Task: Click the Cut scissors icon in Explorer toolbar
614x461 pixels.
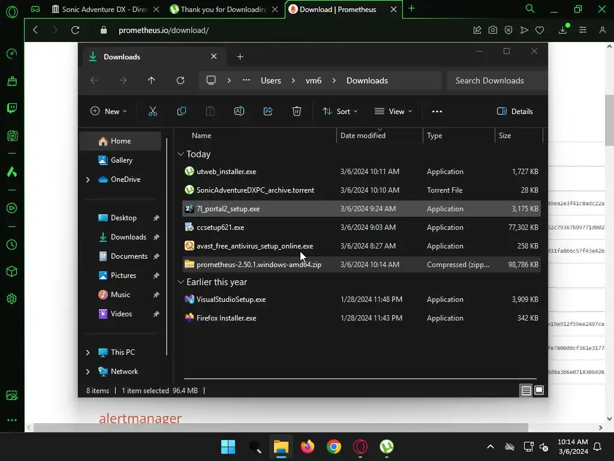Action: 153,111
